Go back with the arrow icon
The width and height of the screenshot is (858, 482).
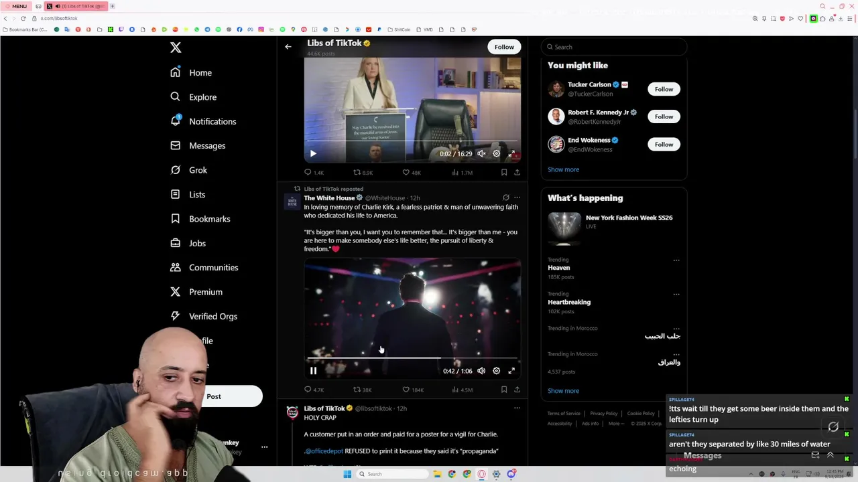tap(288, 47)
